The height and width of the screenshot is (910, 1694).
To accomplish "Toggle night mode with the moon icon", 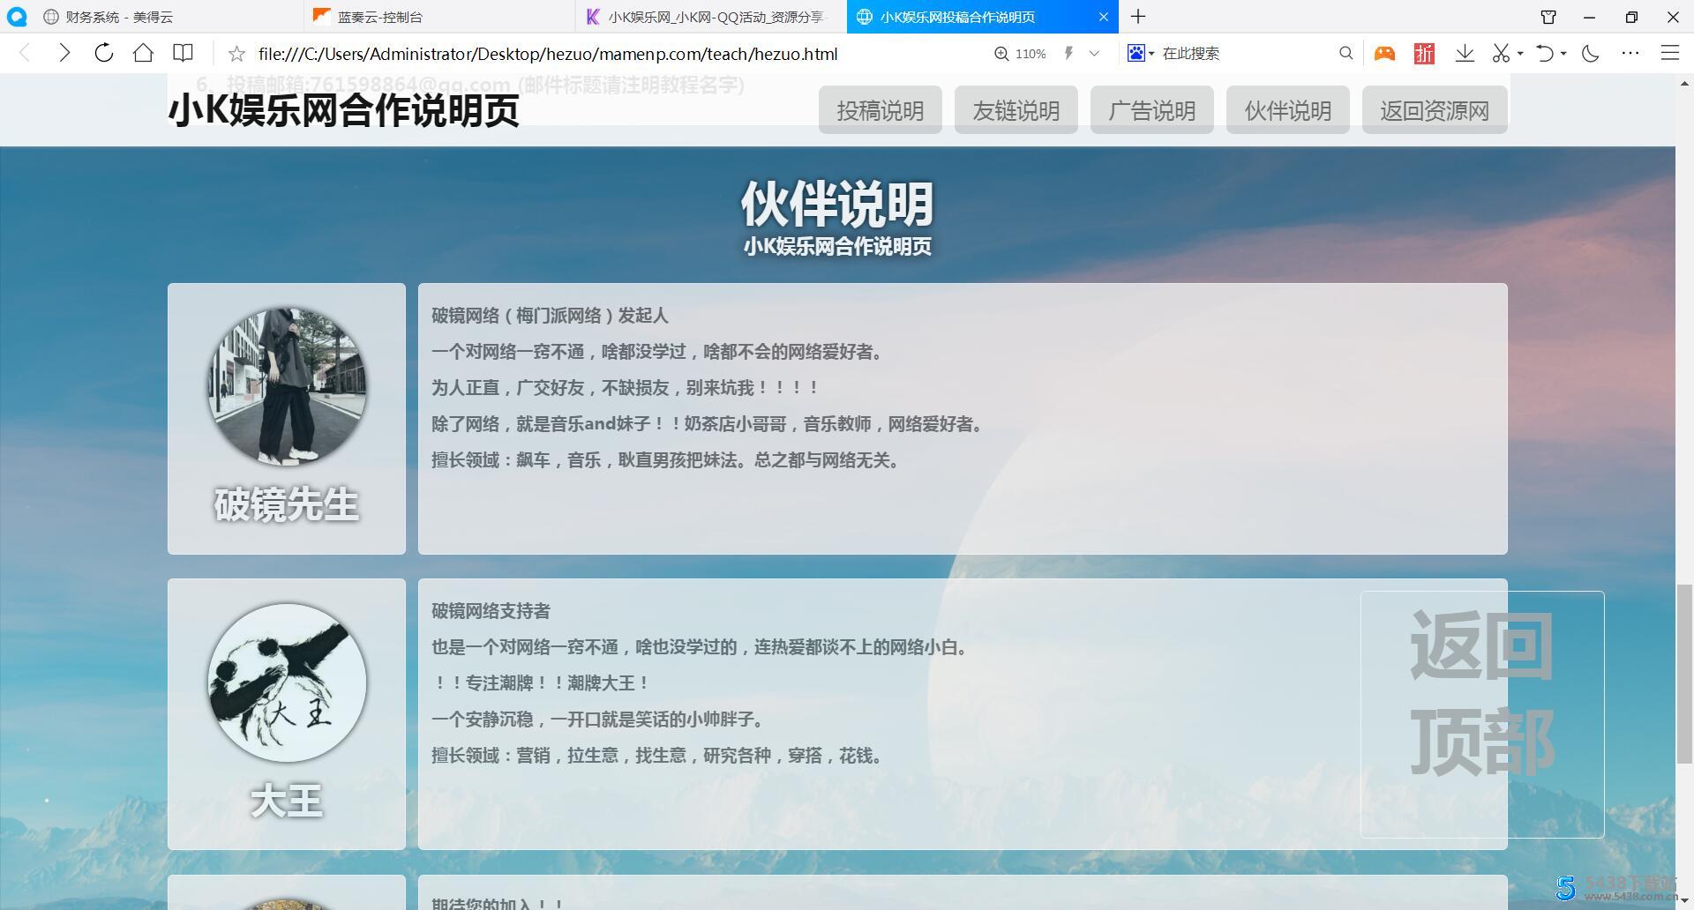I will coord(1589,53).
